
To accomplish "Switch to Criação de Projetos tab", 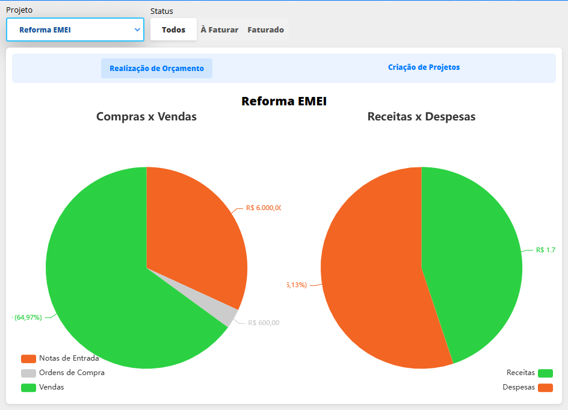I will point(424,67).
